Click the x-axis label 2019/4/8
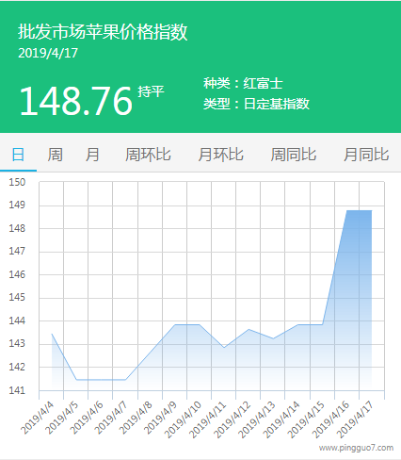Screen dimensions: 401x460 [x=136, y=418]
